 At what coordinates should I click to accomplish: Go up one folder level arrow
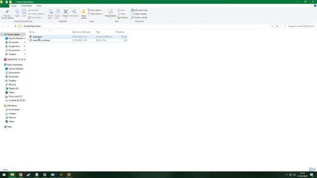tap(15, 26)
